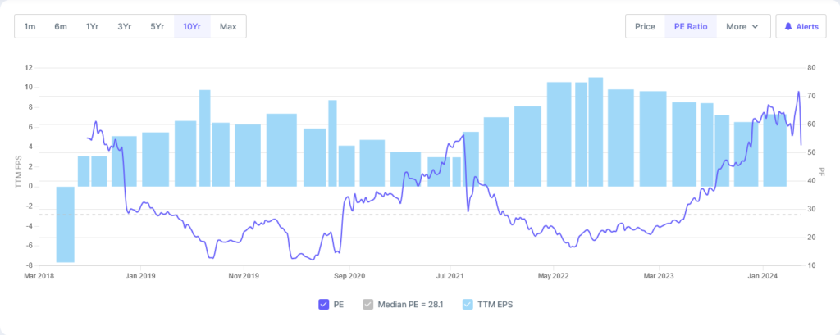The height and width of the screenshot is (335, 840).
Task: Click the negative EPS bar near Mar 2018
Action: (65, 224)
